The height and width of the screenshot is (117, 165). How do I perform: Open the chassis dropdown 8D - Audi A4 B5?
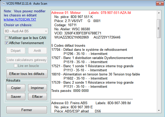point(26,31)
